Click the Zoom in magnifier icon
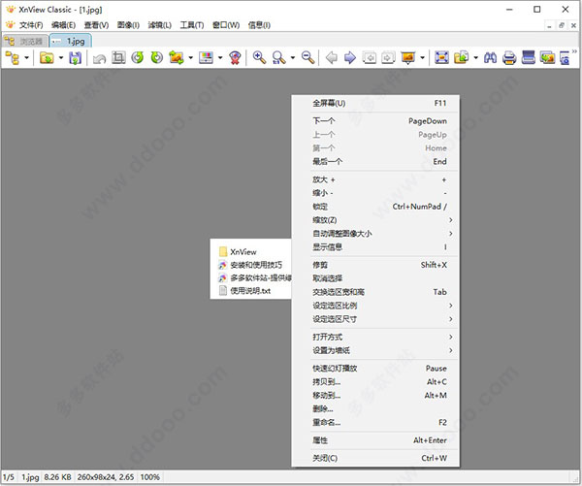Viewport: 582px width, 486px height. point(259,57)
